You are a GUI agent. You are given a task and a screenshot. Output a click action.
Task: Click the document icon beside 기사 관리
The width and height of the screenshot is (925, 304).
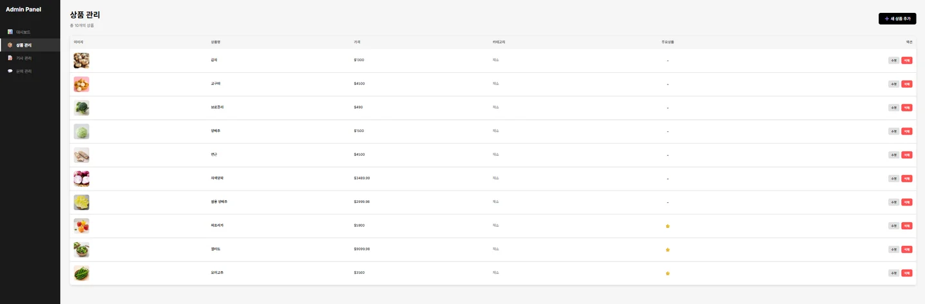click(10, 58)
